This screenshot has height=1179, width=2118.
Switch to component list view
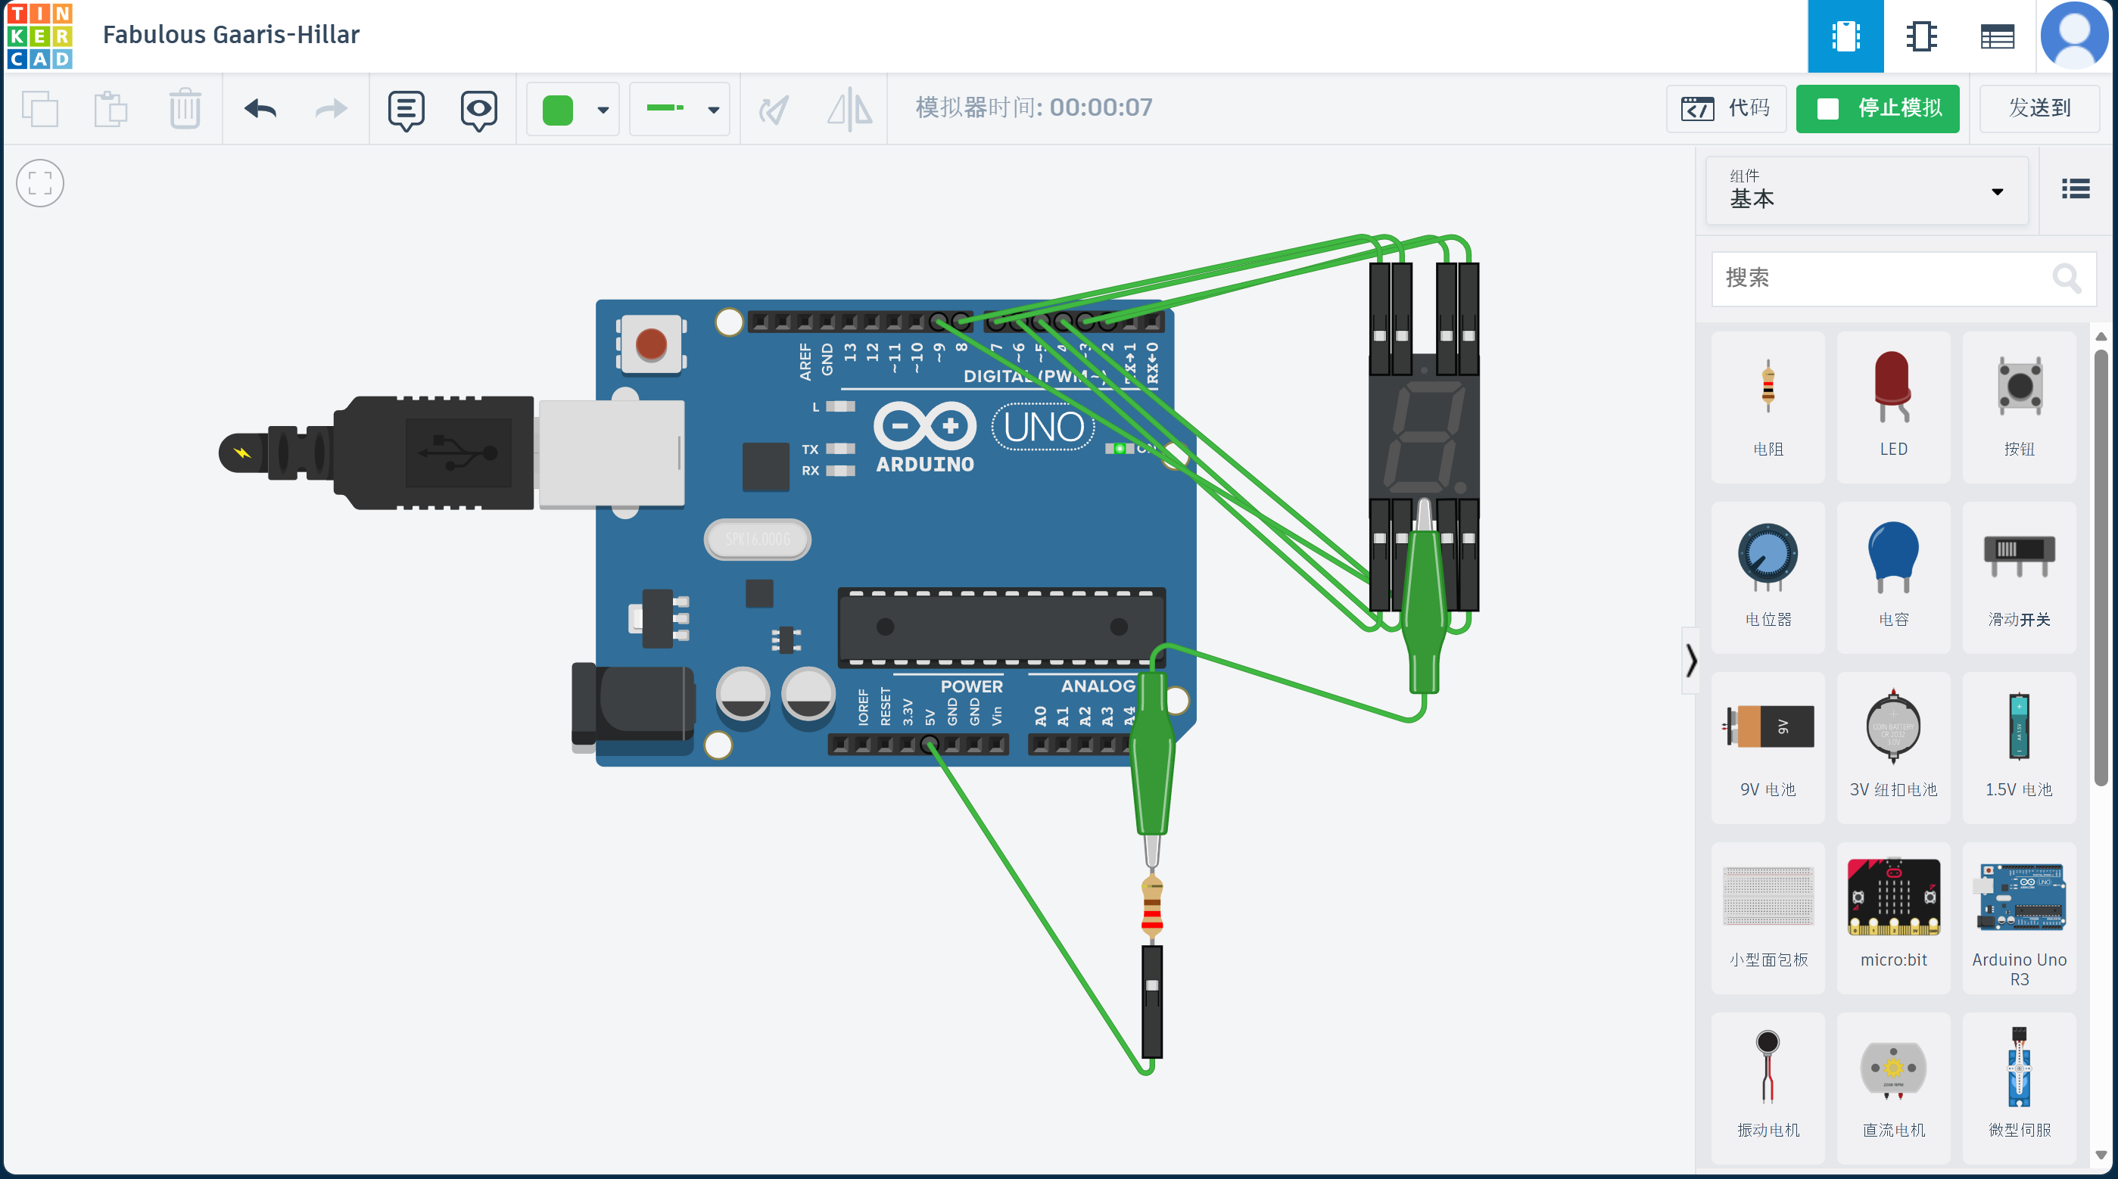click(1997, 36)
